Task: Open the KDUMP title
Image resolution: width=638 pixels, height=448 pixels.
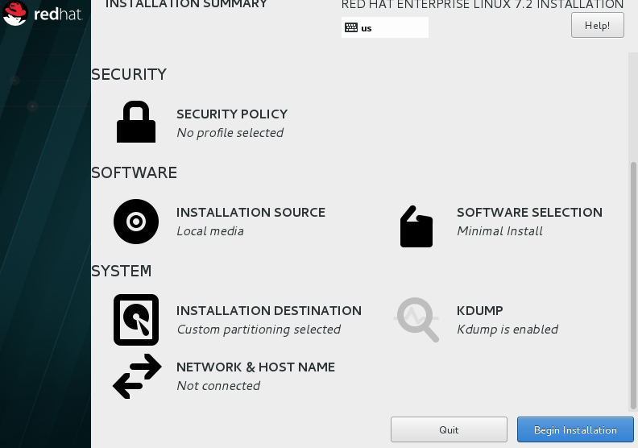Action: click(x=480, y=311)
